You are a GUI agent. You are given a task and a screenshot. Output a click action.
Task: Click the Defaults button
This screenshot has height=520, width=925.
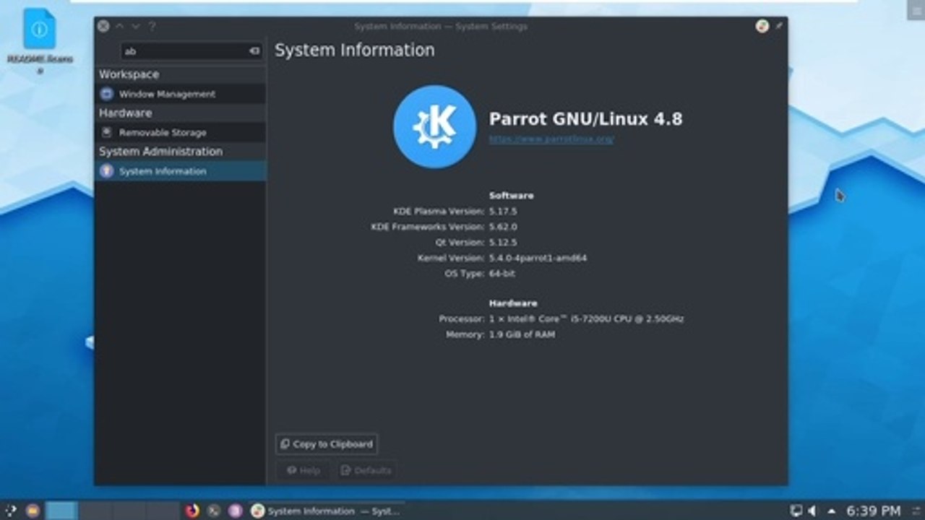(x=366, y=470)
